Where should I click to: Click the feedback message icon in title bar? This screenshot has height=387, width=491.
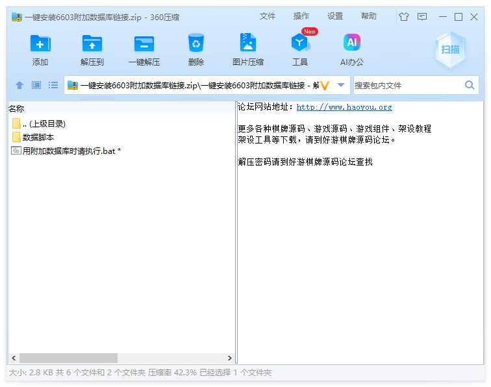pyautogui.click(x=422, y=17)
